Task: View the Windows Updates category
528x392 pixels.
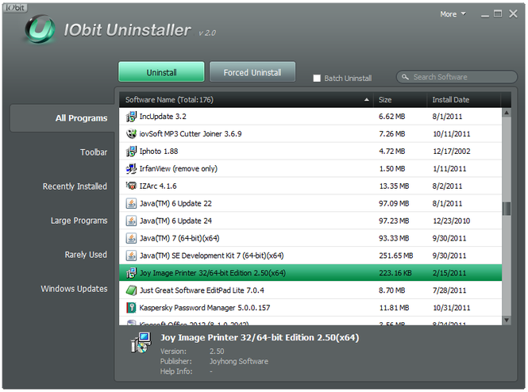Action: coord(74,289)
